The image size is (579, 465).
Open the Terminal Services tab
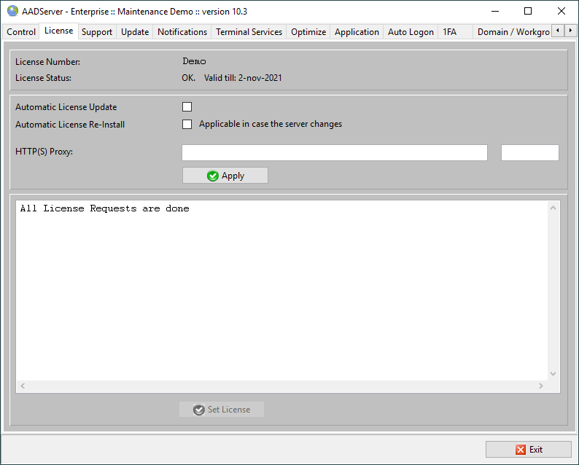click(x=249, y=32)
